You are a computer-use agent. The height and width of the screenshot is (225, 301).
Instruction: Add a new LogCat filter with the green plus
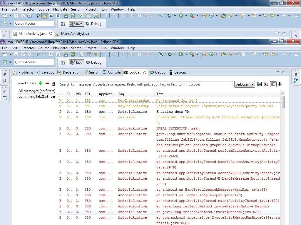pos(41,83)
